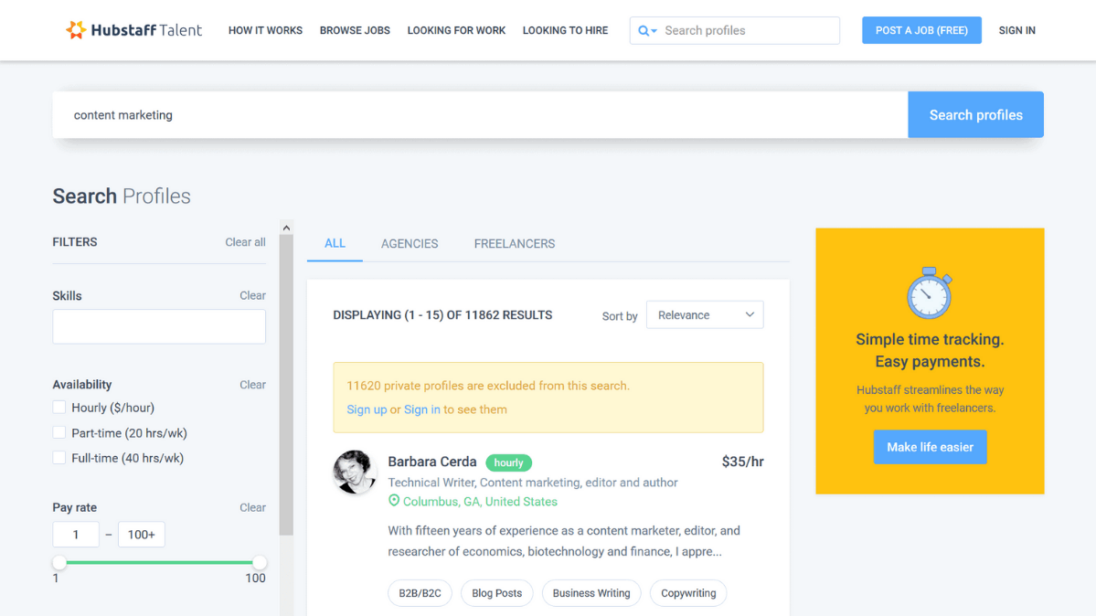1096x616 pixels.
Task: Open How It Works in the navigation
Action: coord(266,31)
